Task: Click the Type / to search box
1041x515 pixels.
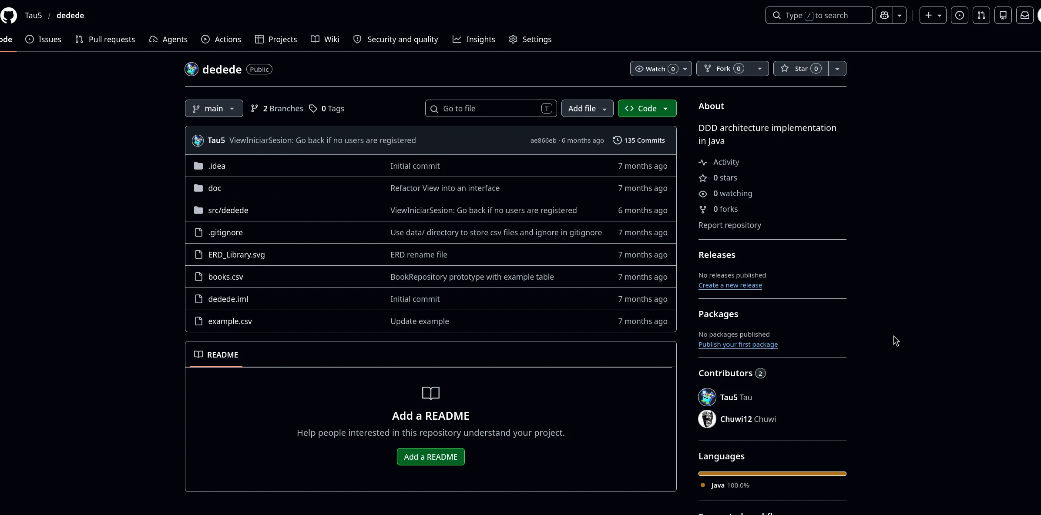Action: pyautogui.click(x=819, y=15)
